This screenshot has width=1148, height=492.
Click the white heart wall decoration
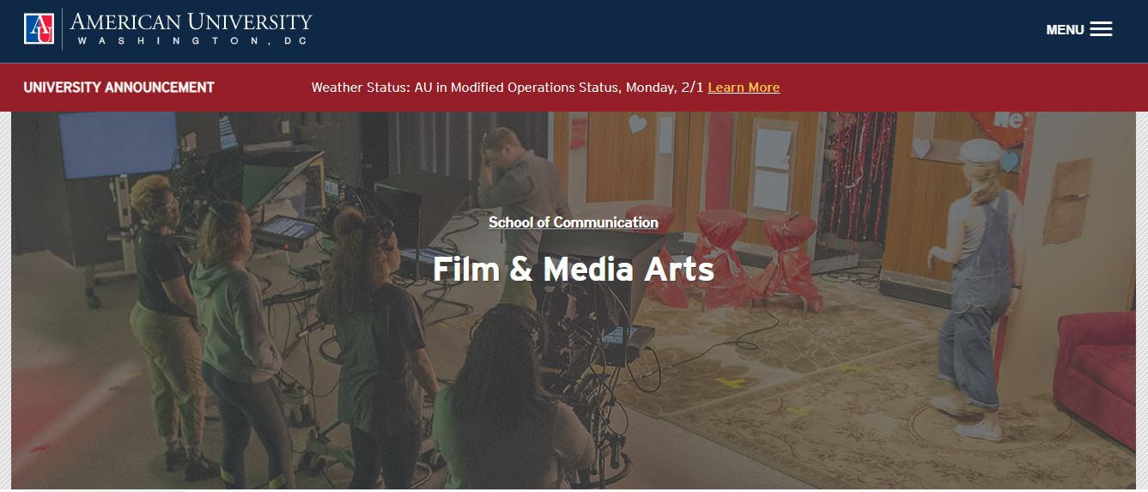[x=636, y=124]
